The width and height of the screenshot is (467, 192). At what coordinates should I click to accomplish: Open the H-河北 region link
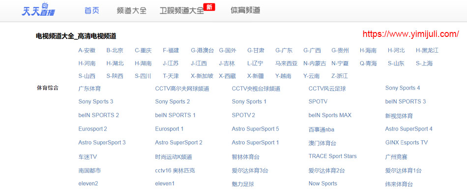[396, 50]
